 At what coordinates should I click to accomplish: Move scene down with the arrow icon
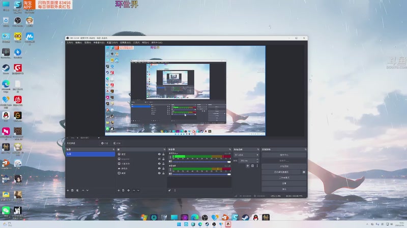[x=88, y=191]
